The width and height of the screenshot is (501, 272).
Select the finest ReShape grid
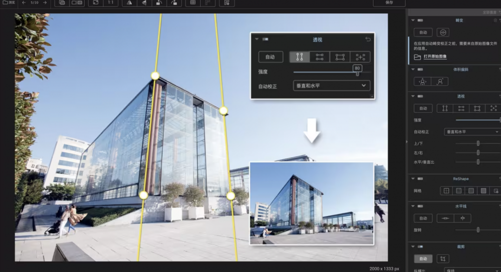483,190
